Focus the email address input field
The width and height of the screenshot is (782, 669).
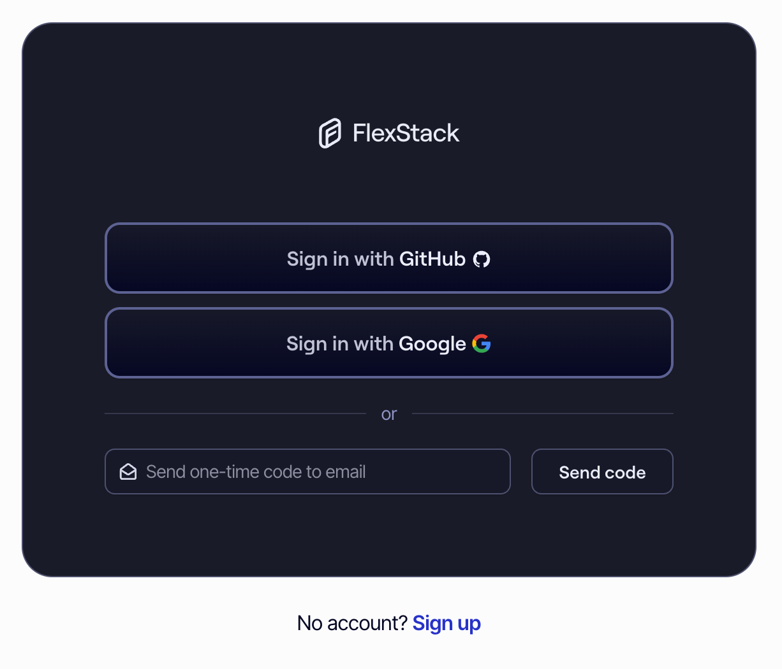click(x=306, y=471)
